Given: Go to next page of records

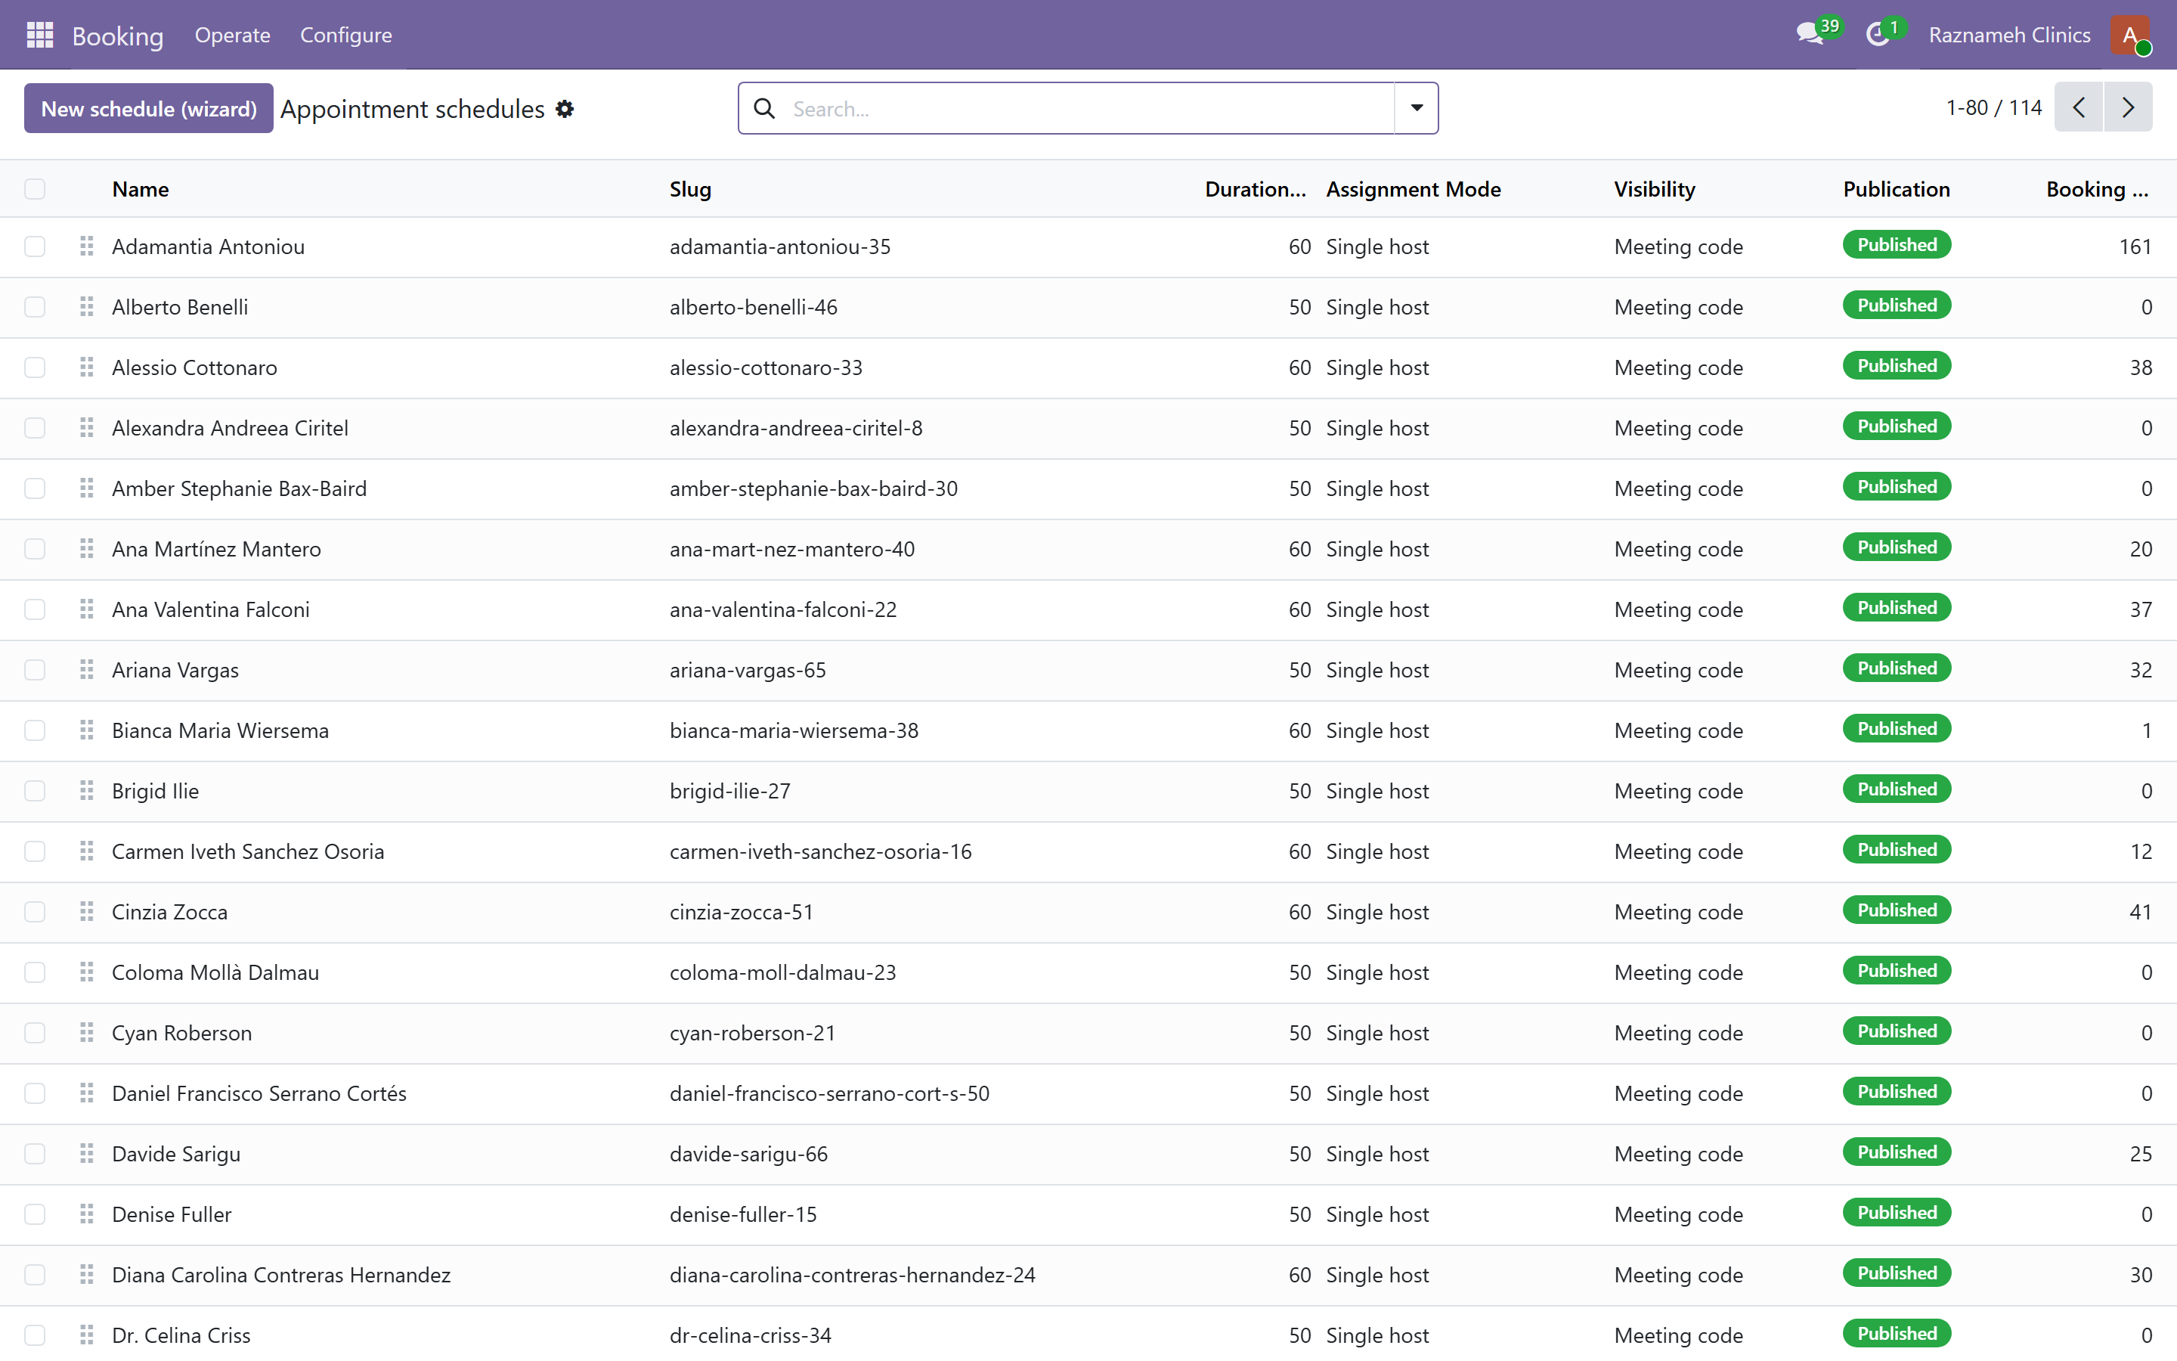Looking at the screenshot, I should (2128, 108).
